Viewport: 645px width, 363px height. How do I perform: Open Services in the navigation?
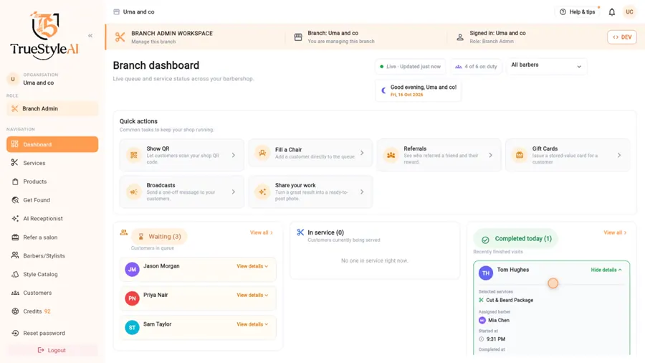pos(52,163)
